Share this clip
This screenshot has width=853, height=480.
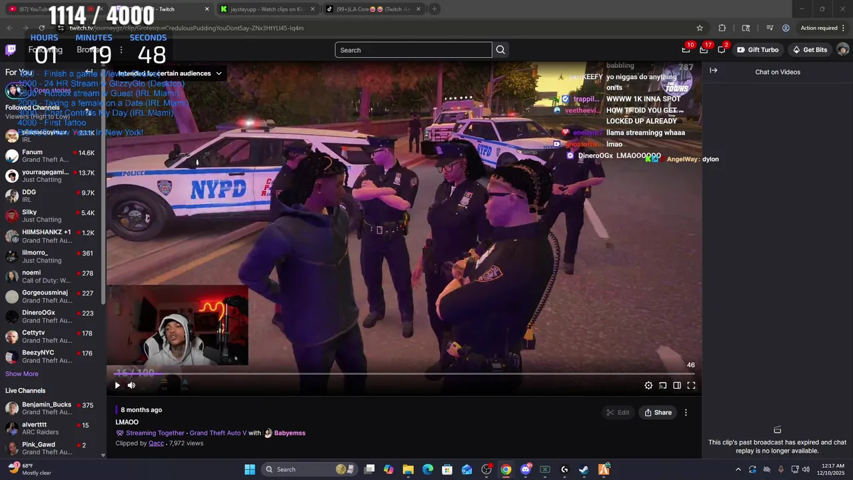(x=658, y=413)
